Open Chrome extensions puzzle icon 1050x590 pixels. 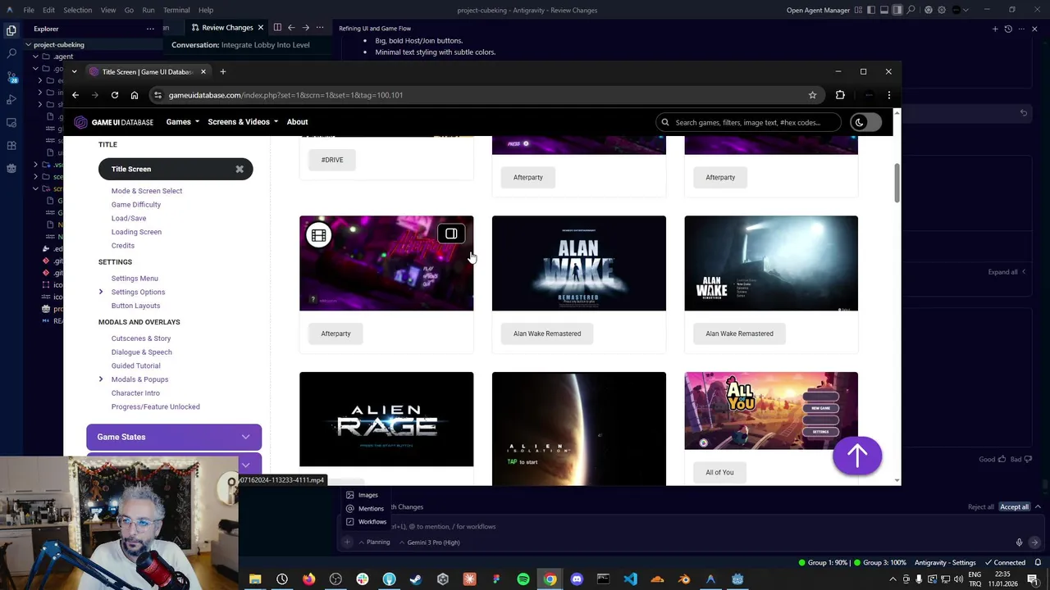[840, 95]
